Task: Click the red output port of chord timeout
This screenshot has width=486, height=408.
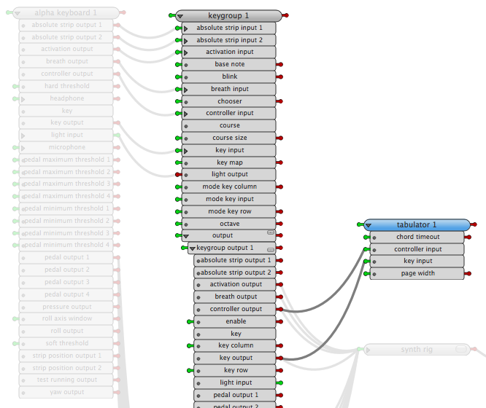Action: pyautogui.click(x=468, y=237)
